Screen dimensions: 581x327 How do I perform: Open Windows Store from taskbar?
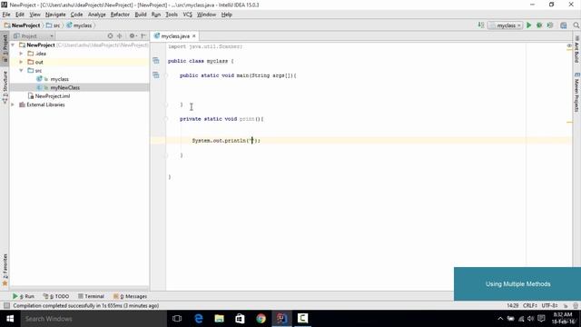point(240,319)
